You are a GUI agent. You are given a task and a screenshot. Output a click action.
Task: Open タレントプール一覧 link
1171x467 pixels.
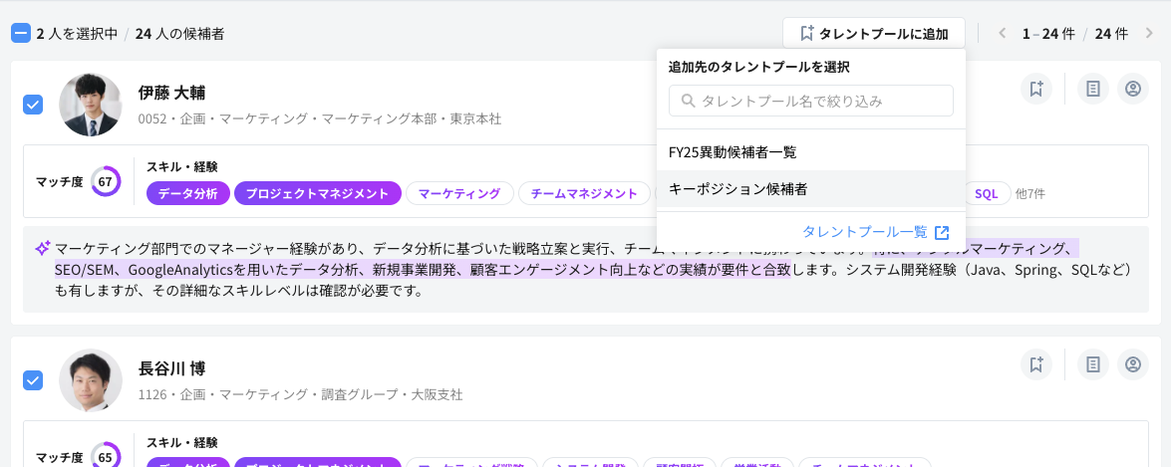[874, 232]
